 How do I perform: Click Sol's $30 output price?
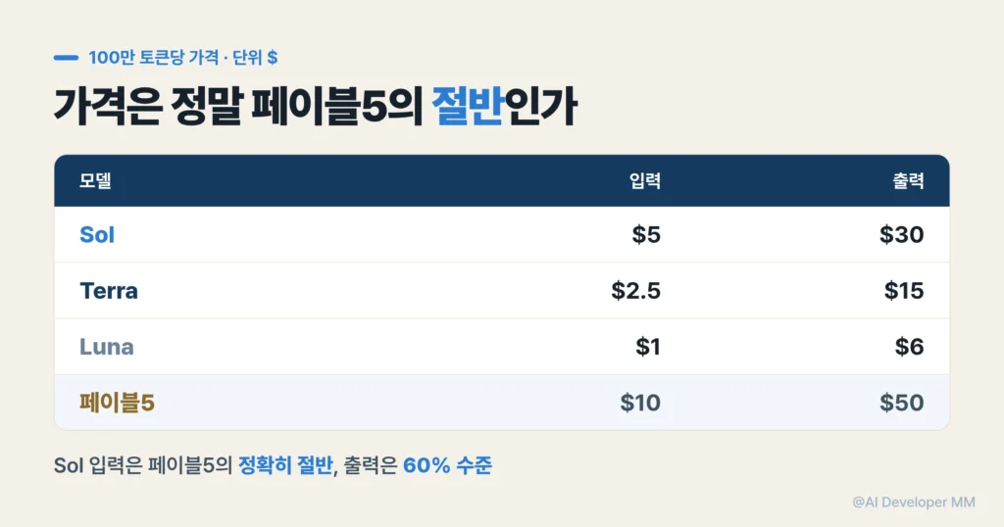(902, 235)
